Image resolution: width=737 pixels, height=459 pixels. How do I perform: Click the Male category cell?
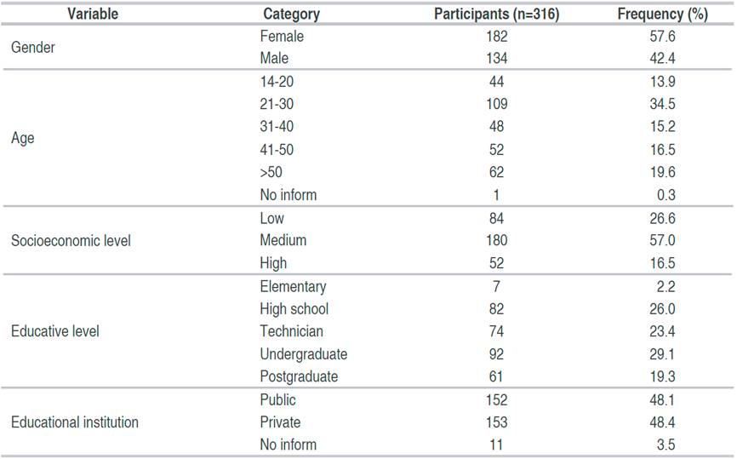(x=275, y=59)
